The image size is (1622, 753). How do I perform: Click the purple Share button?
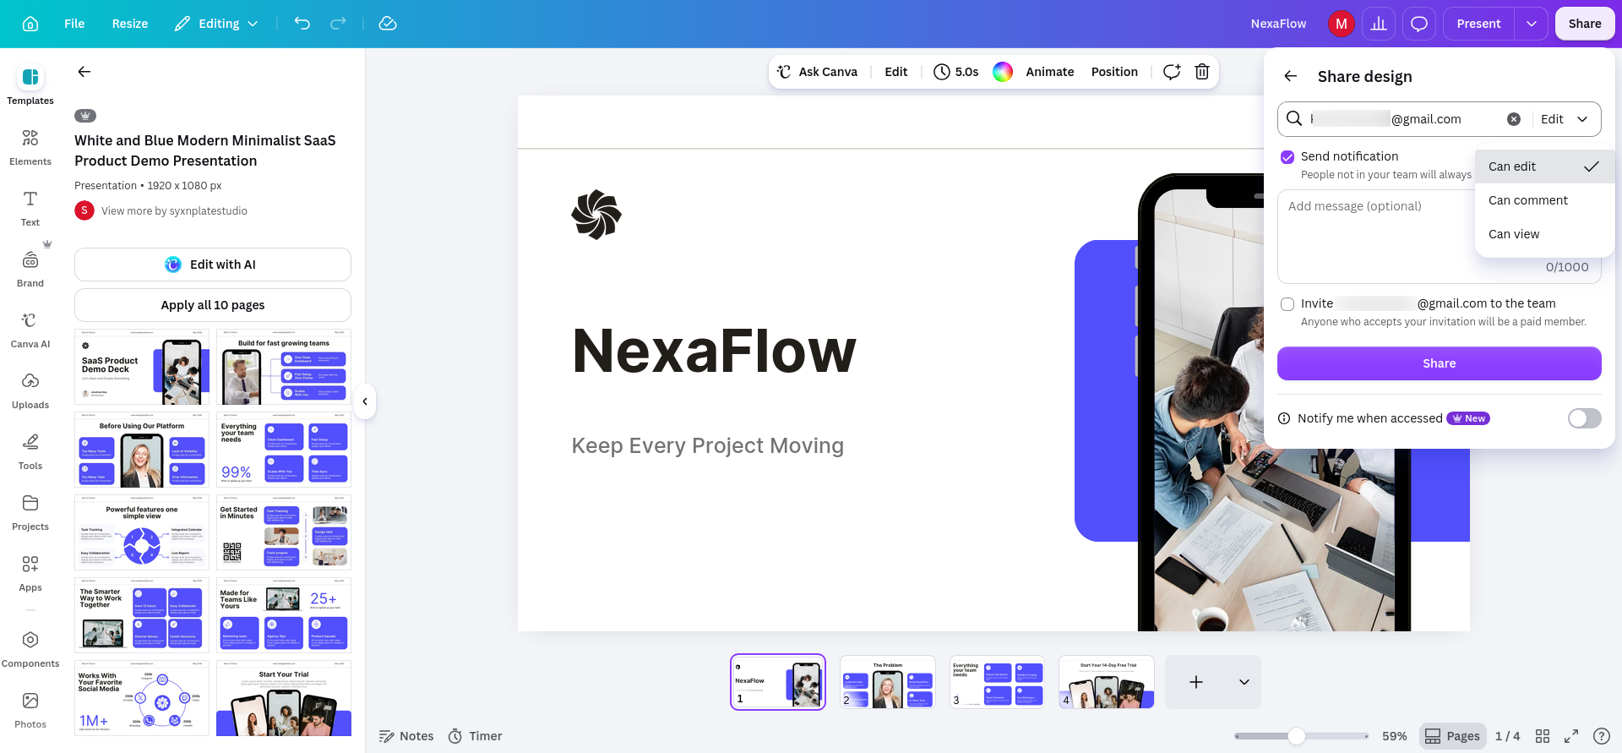pos(1439,363)
